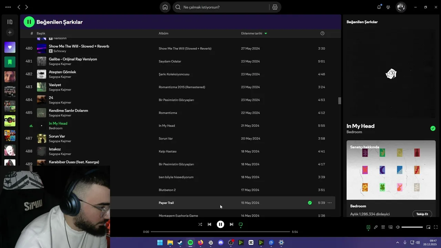Seek on the song progress bar
The width and height of the screenshot is (441, 248).
coord(220,232)
